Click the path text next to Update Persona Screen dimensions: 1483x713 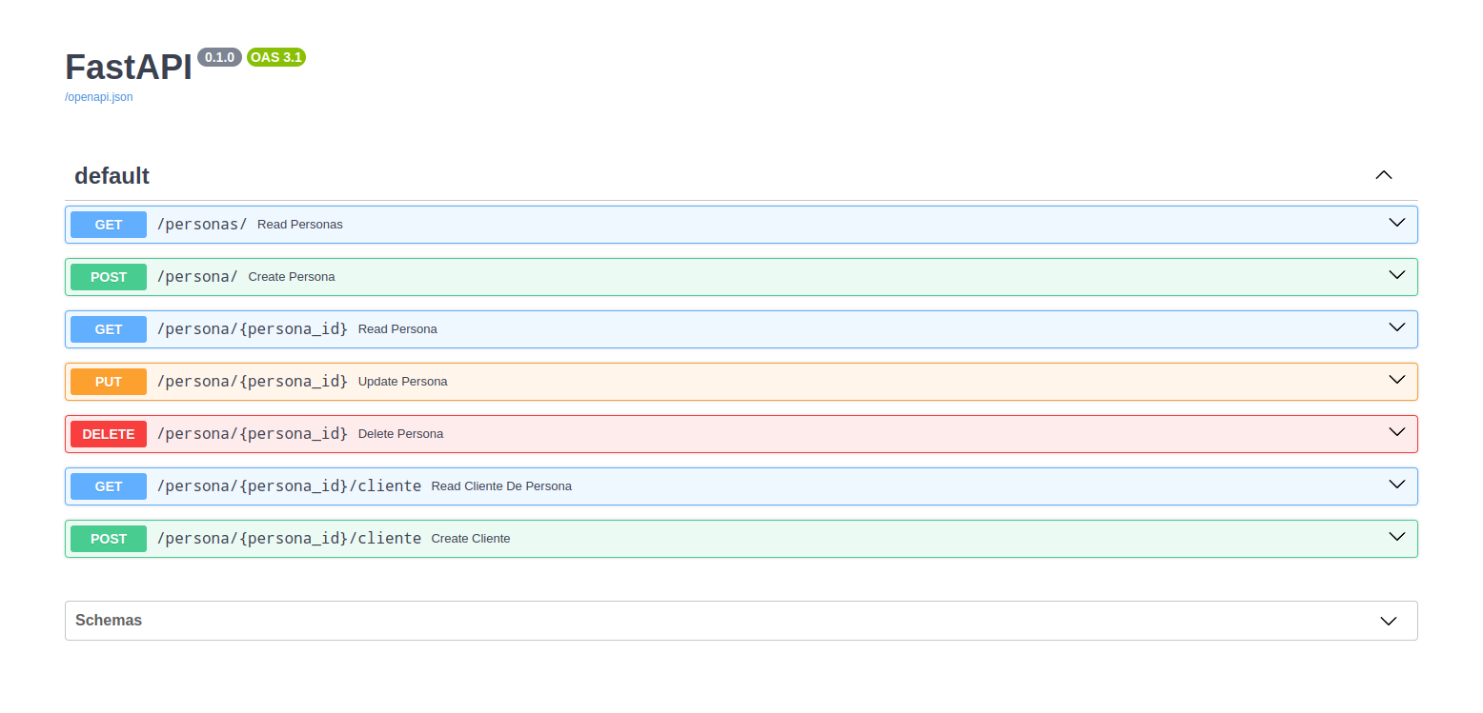click(x=253, y=382)
